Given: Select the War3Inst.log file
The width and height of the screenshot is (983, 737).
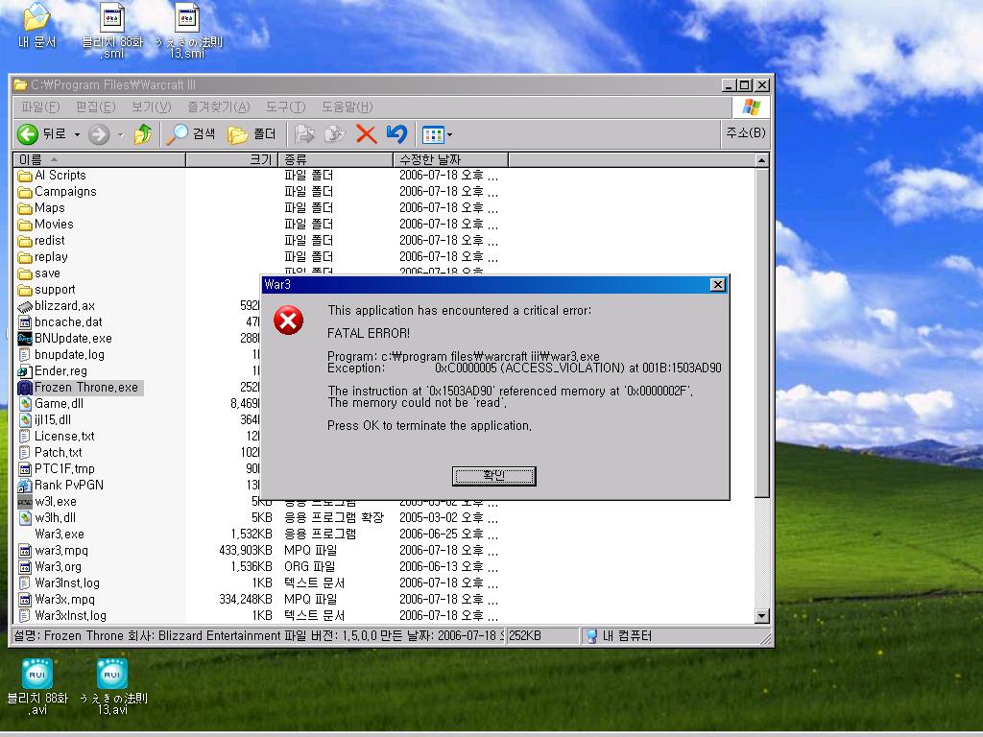Looking at the screenshot, I should pos(59,582).
